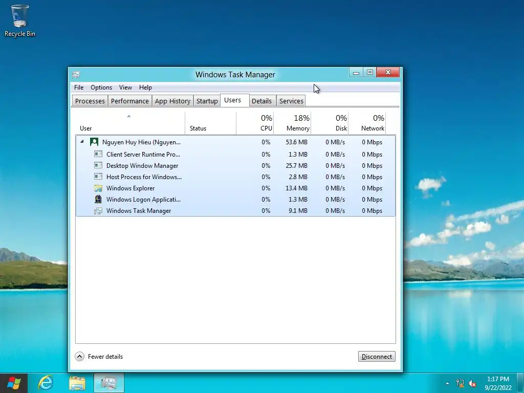
Task: Sort by the CPU column header
Action: click(255, 123)
